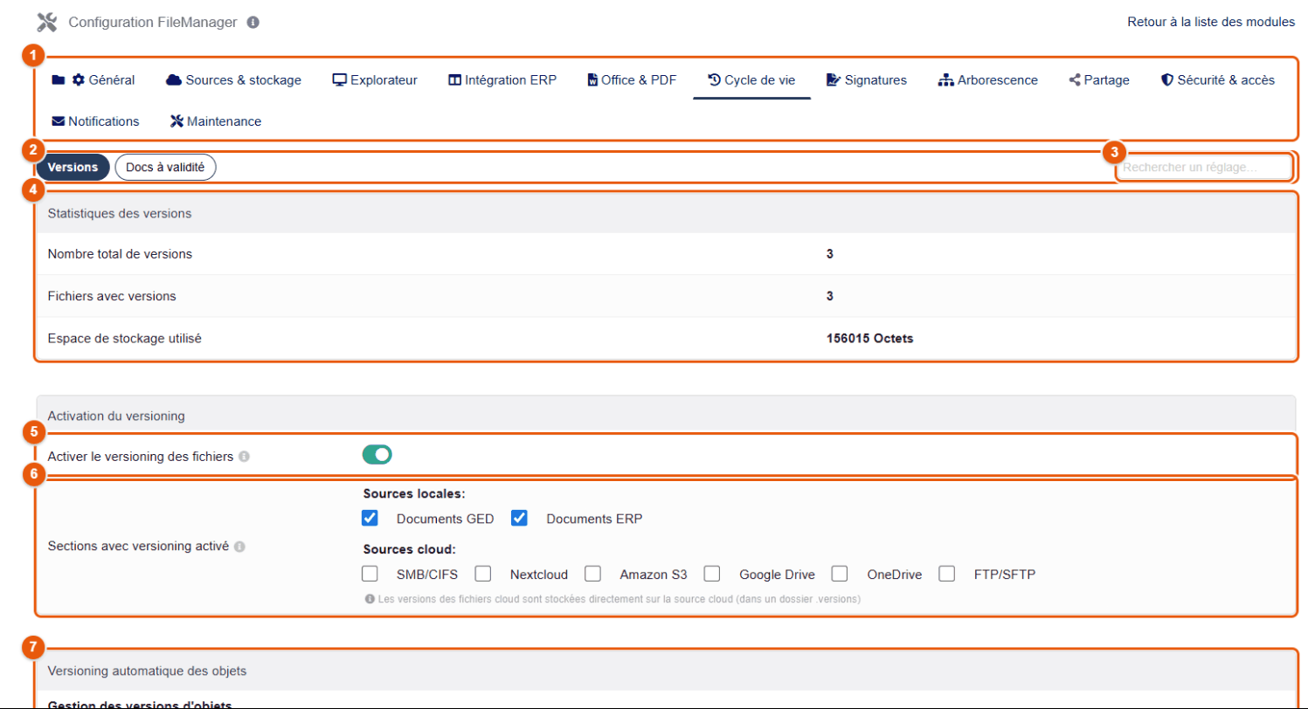Screen dimensions: 1308x709
Task: Open the Partage tab label
Action: pos(1106,80)
